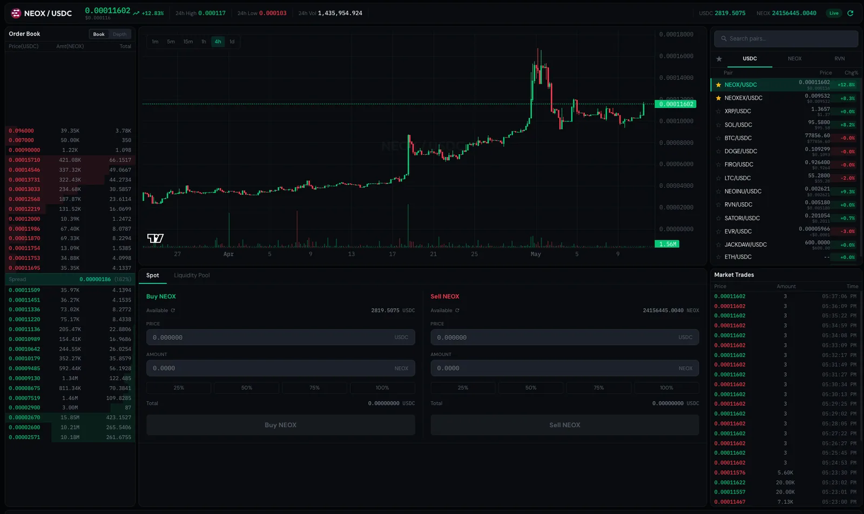The height and width of the screenshot is (514, 864).
Task: Switch order book to Depth view
Action: point(120,34)
